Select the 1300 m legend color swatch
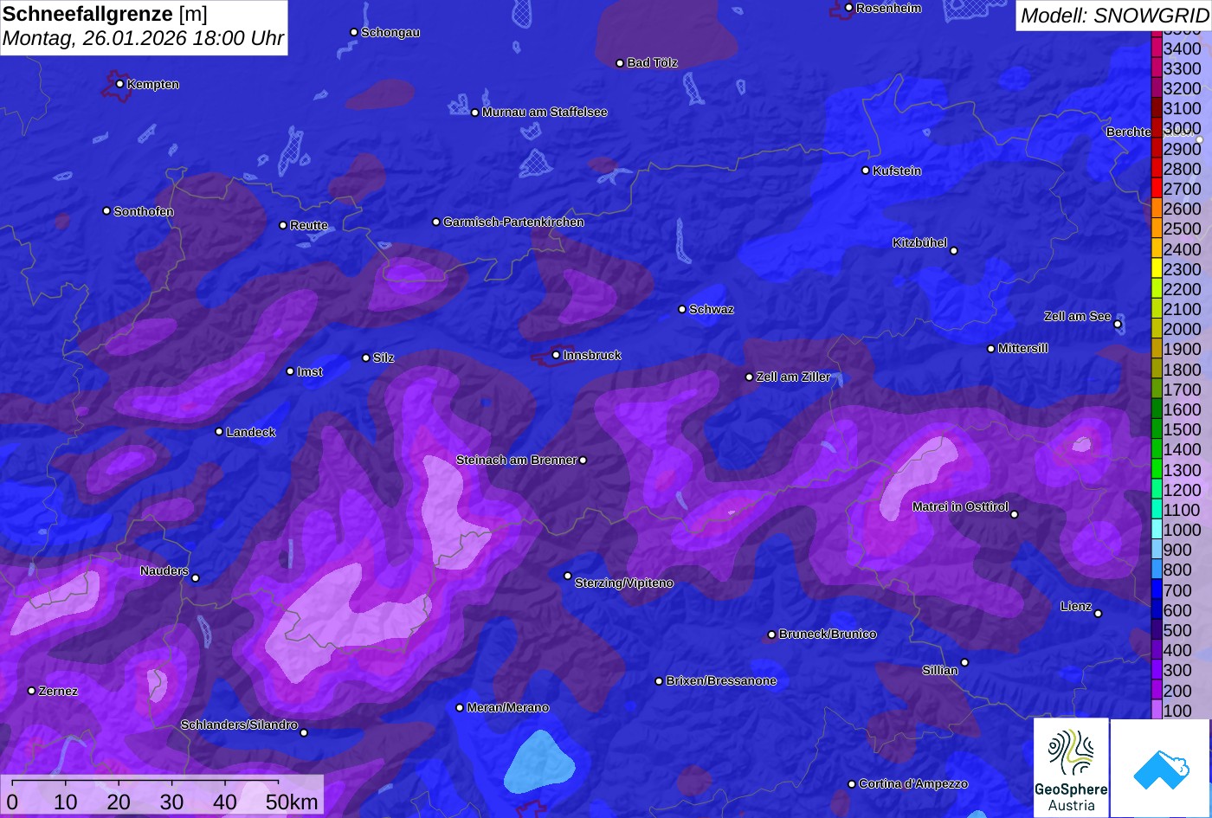Screen dimensions: 1212x818 point(1156,470)
